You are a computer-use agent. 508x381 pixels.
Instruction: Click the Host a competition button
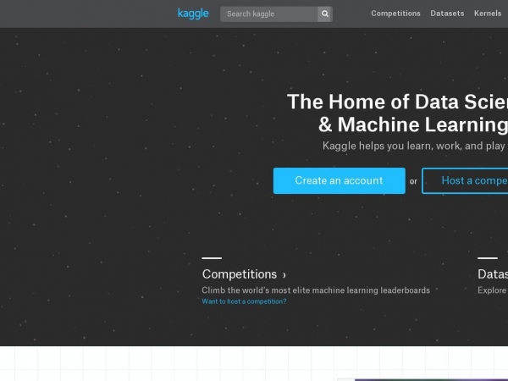[465, 181]
